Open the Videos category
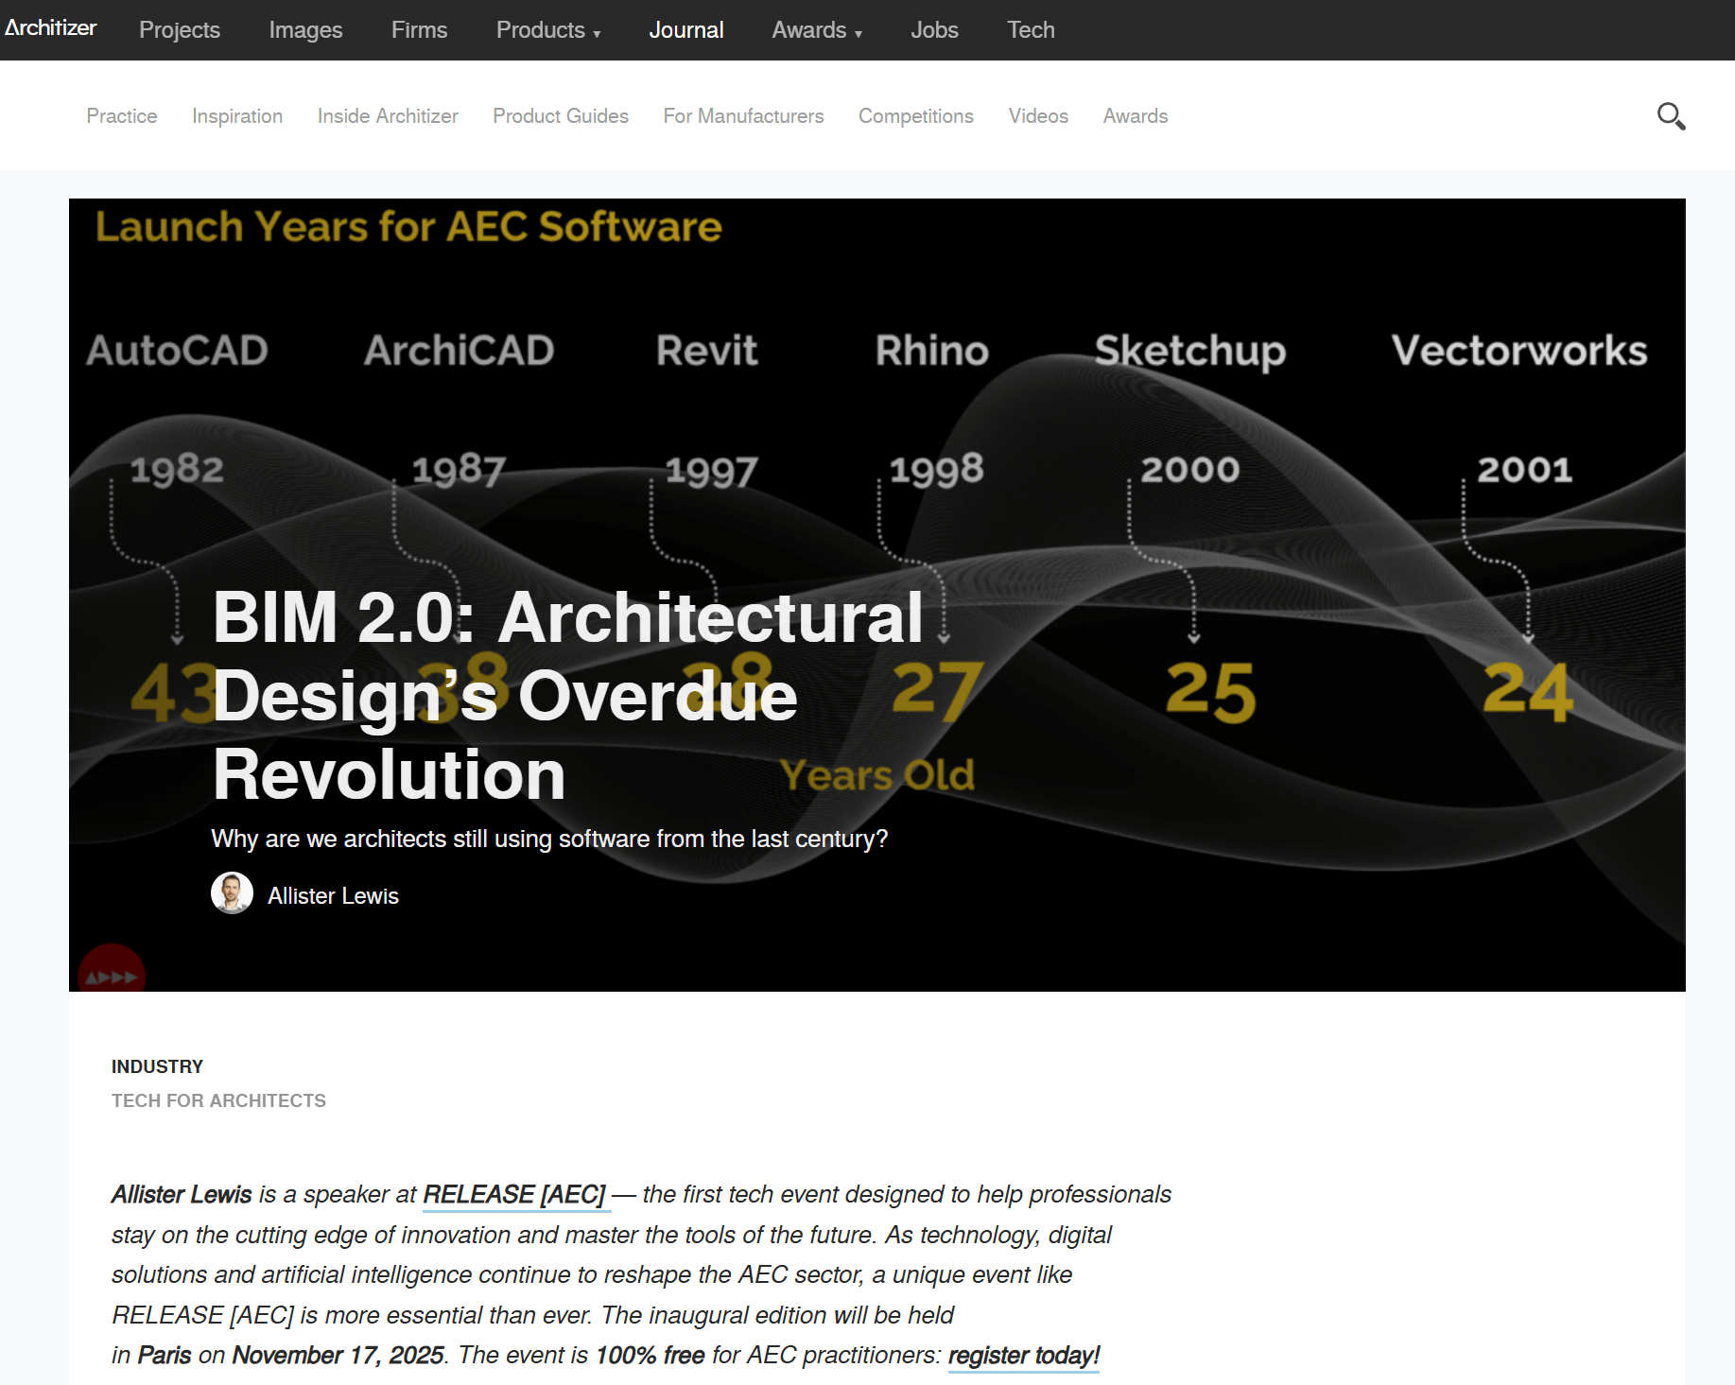 click(x=1038, y=116)
